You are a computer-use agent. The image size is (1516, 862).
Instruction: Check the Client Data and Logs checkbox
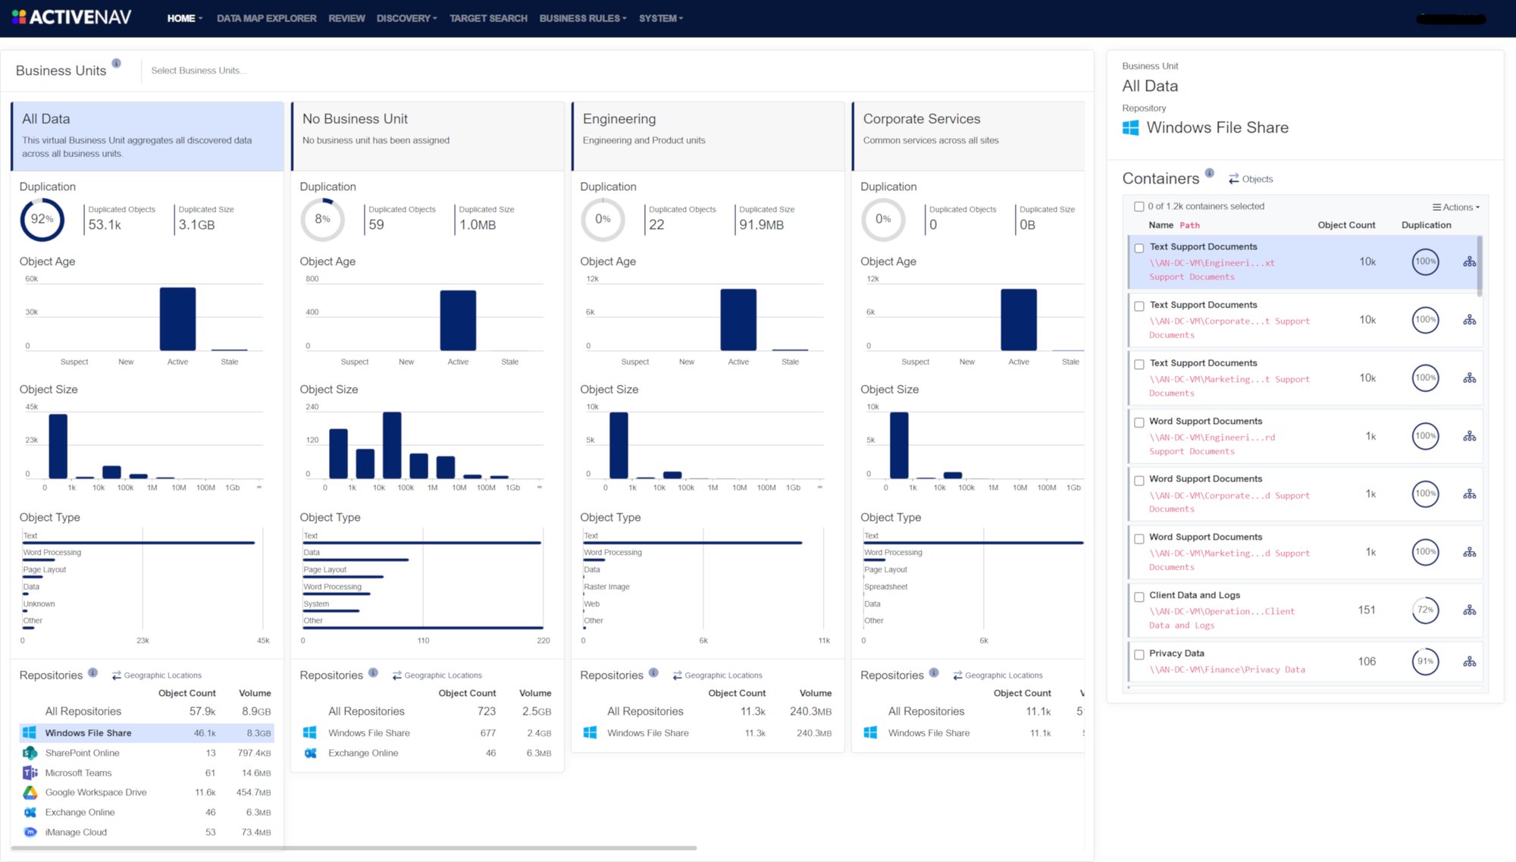pyautogui.click(x=1139, y=597)
